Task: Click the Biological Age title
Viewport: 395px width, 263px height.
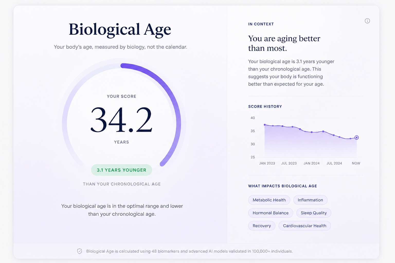Action: tap(120, 30)
